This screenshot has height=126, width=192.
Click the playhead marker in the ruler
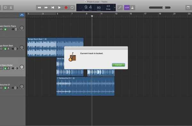pos(92,16)
